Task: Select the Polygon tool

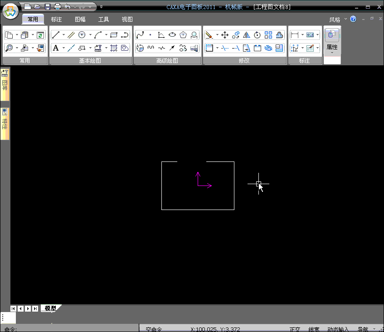Action: (x=183, y=35)
